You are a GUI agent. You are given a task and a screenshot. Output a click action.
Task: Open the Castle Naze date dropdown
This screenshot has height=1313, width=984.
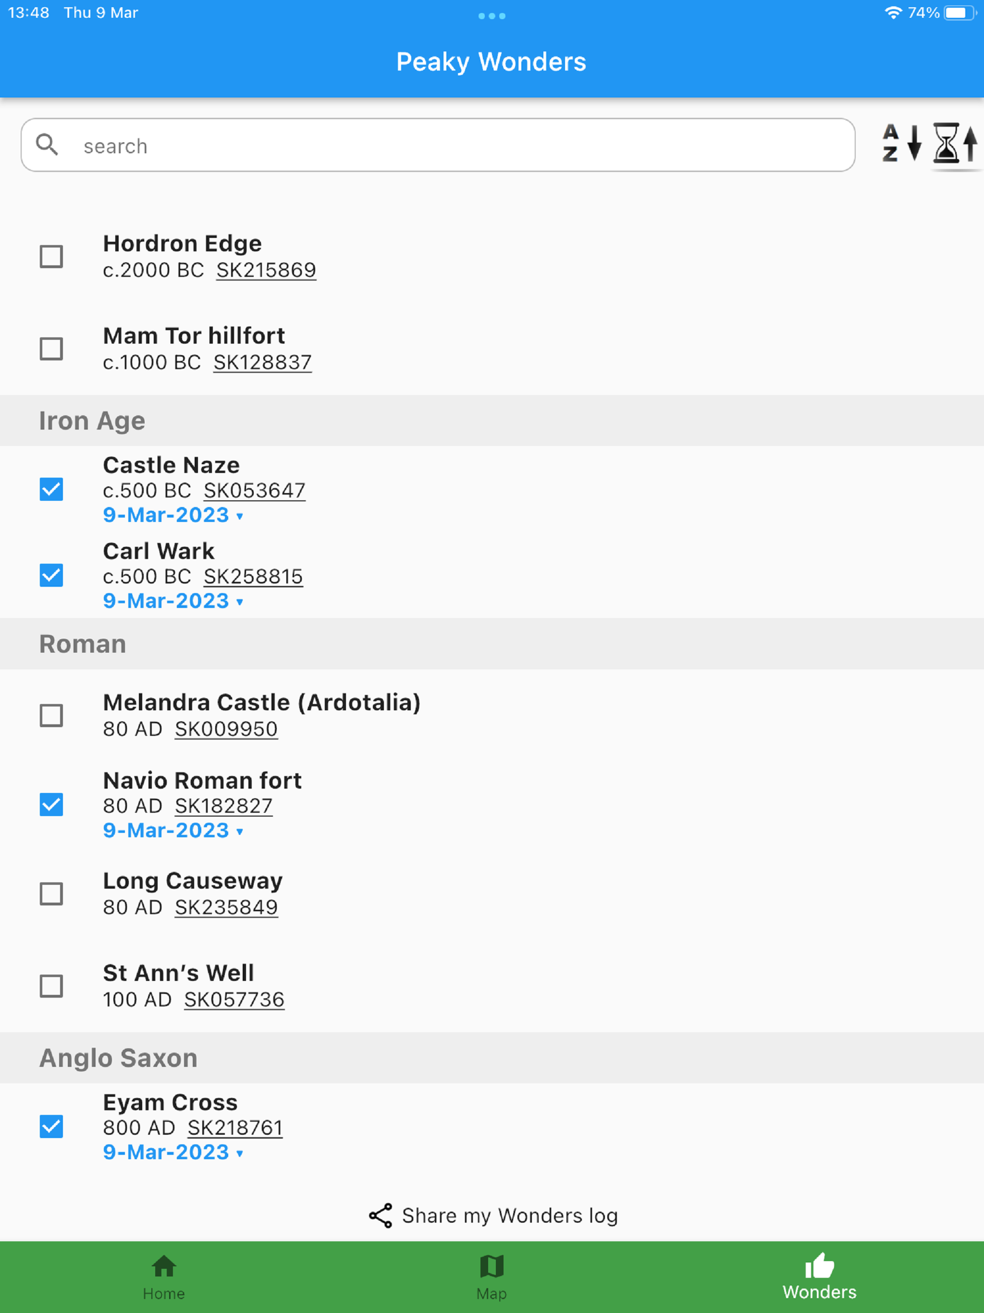tap(173, 515)
